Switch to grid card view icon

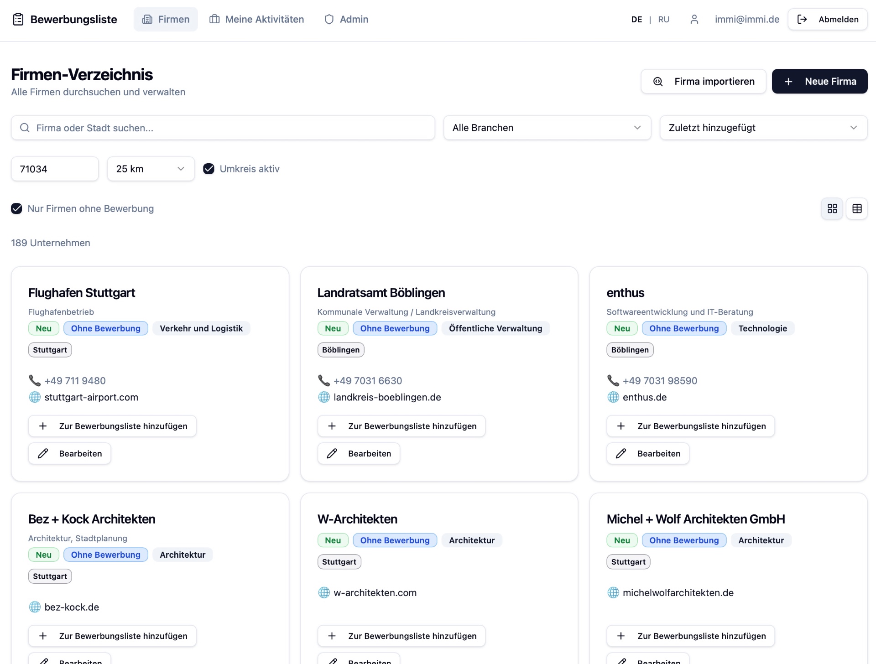(x=832, y=208)
